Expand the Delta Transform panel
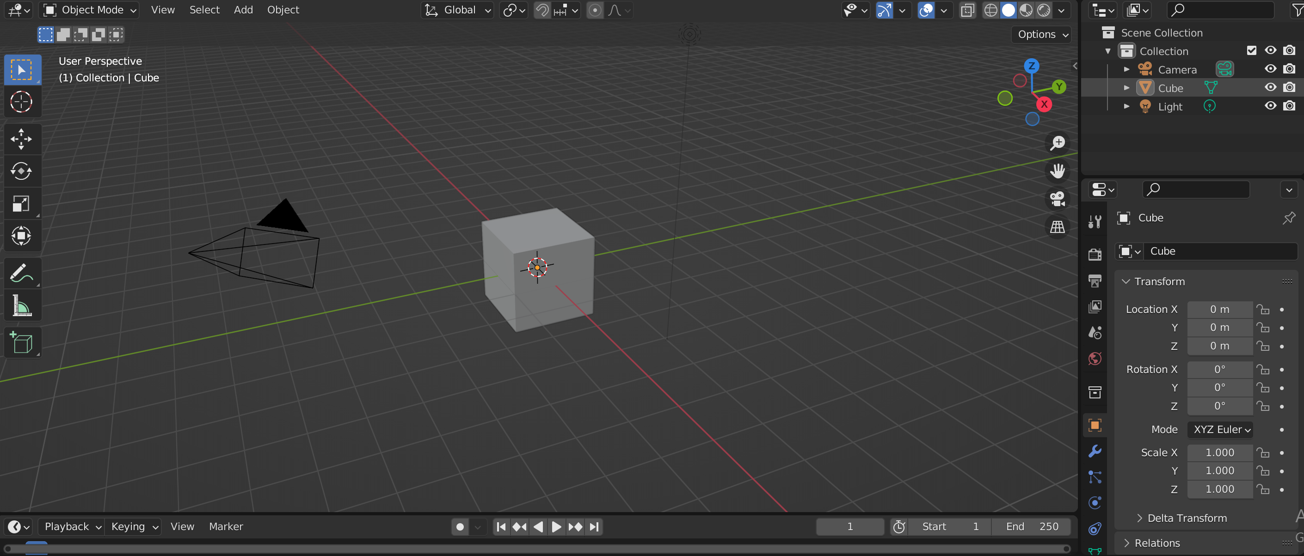 (1187, 518)
